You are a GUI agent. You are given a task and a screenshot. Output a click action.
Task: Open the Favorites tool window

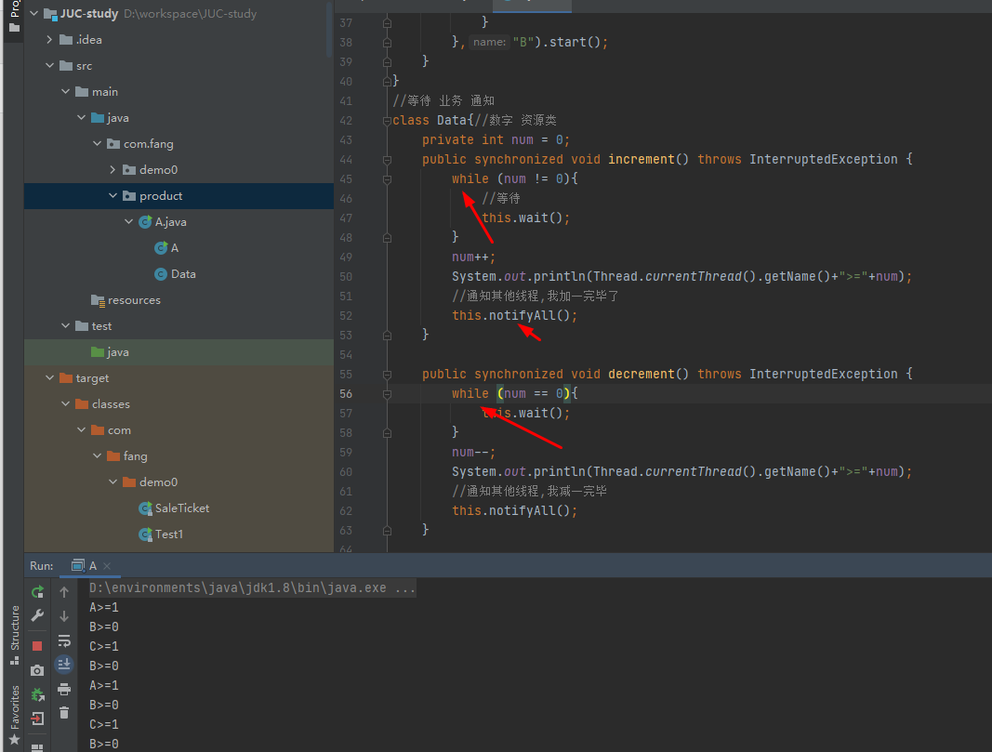point(14,715)
